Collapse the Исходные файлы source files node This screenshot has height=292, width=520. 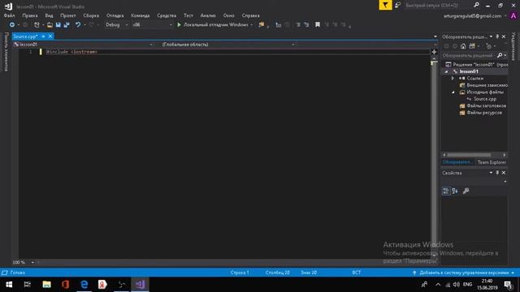pos(453,92)
